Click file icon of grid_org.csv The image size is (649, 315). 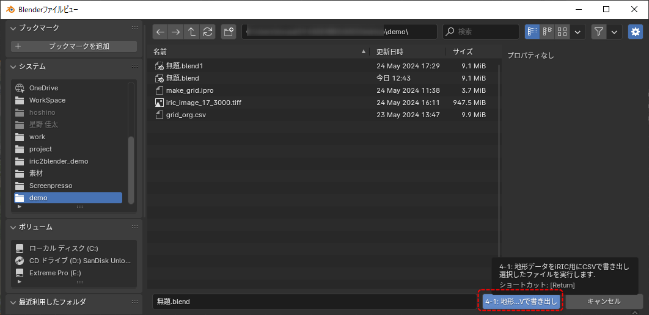[x=159, y=115]
